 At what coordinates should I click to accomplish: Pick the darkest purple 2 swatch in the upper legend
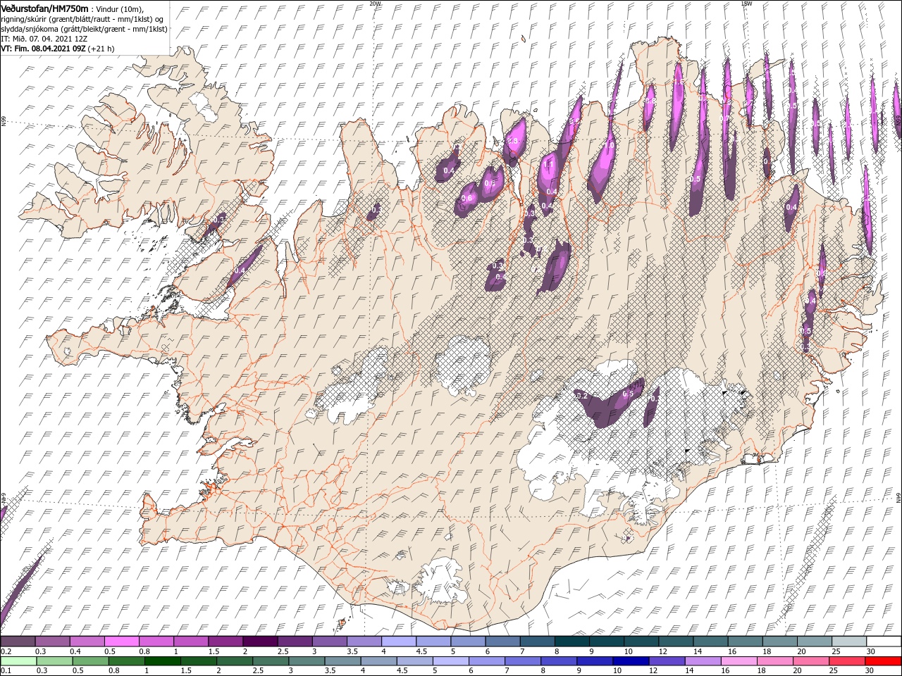pyautogui.click(x=260, y=641)
